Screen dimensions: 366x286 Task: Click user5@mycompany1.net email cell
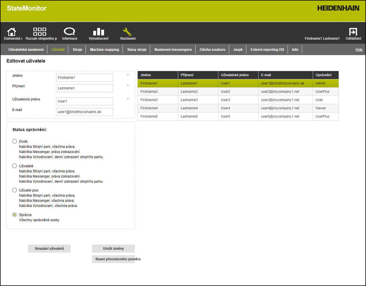pos(286,116)
